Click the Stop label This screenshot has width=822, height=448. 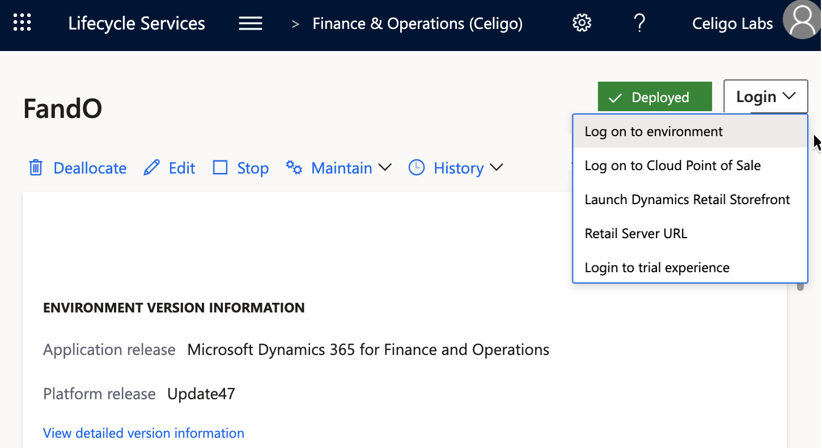[x=253, y=168]
